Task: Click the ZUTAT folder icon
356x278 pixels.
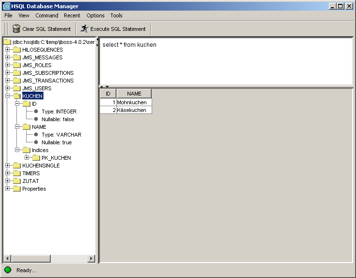Action: click(x=17, y=181)
